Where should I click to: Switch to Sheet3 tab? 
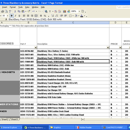[14, 119]
